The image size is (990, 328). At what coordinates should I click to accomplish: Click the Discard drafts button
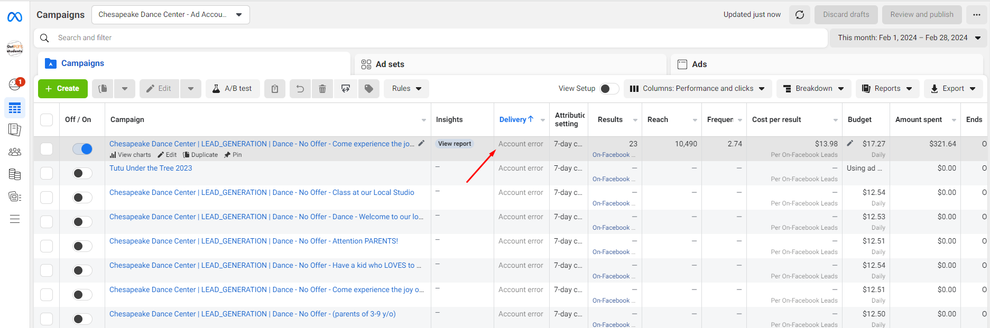click(x=846, y=15)
